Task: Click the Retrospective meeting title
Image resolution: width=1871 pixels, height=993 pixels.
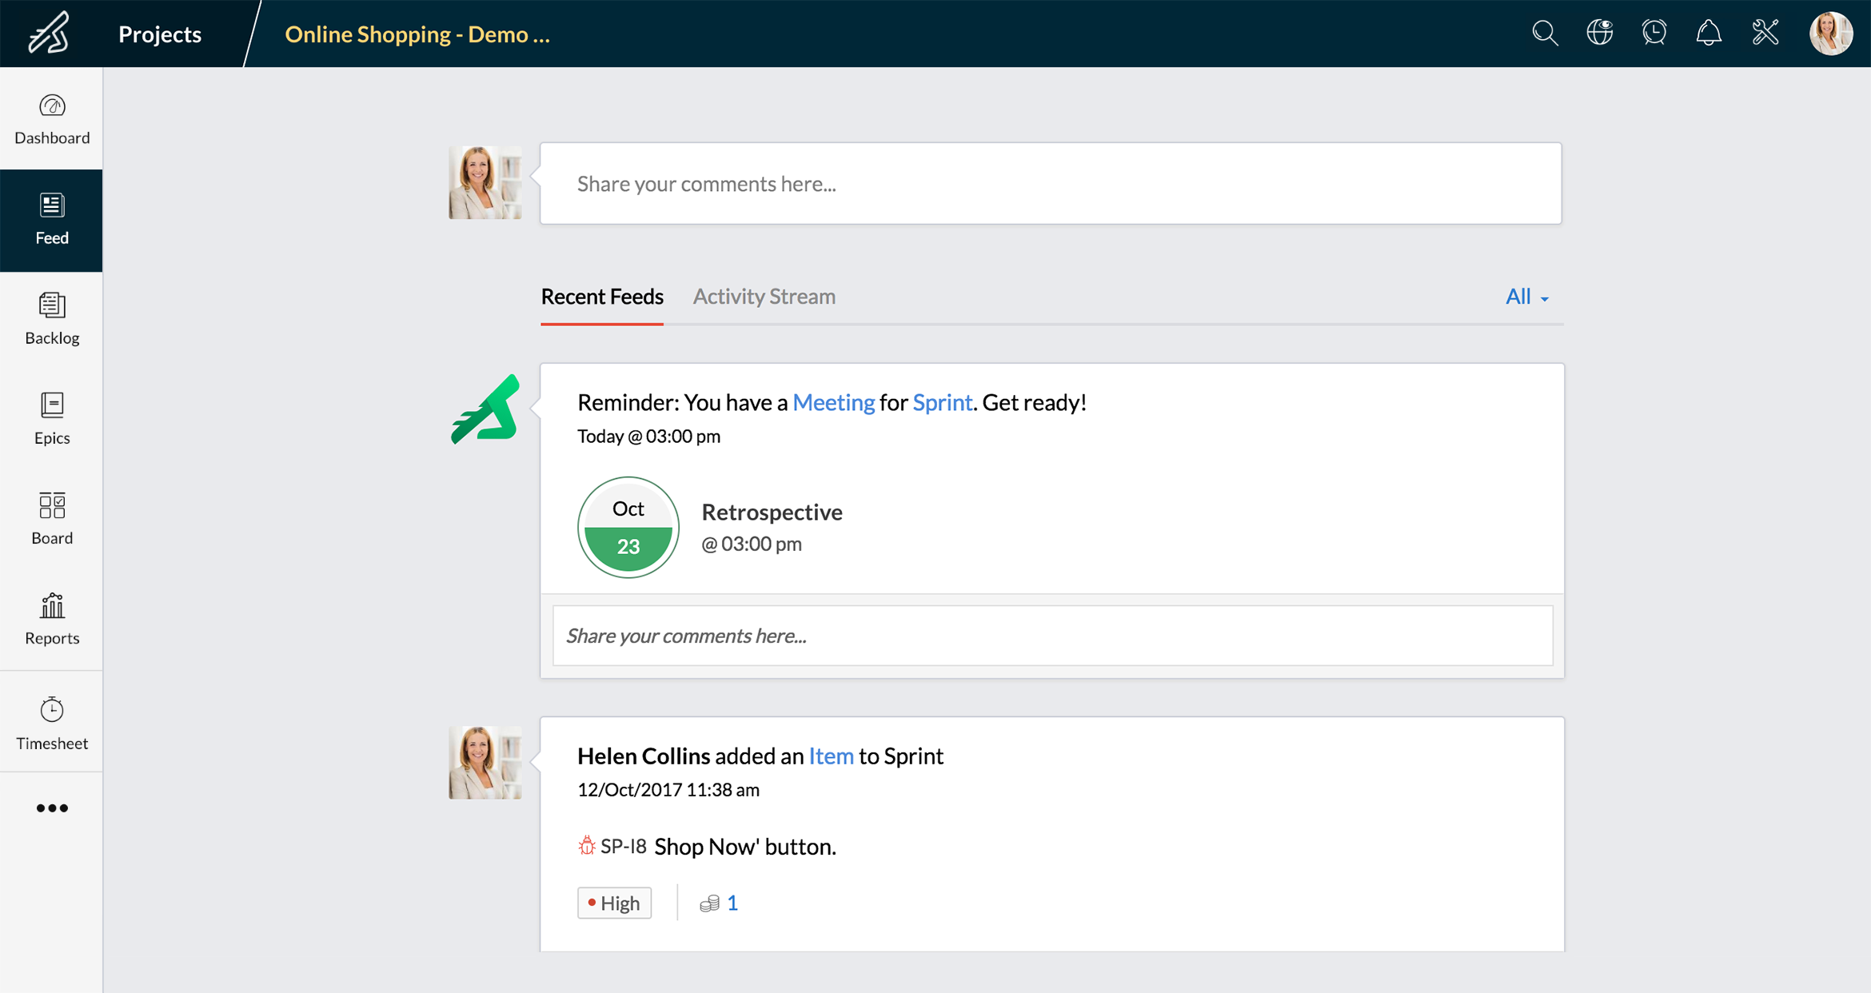Action: click(x=772, y=512)
